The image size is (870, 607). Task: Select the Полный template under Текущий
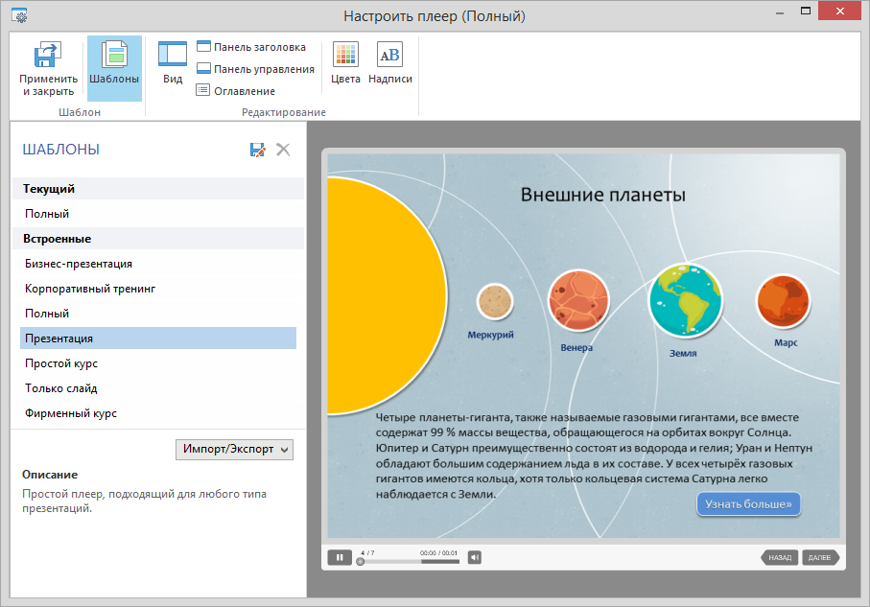pyautogui.click(x=158, y=214)
